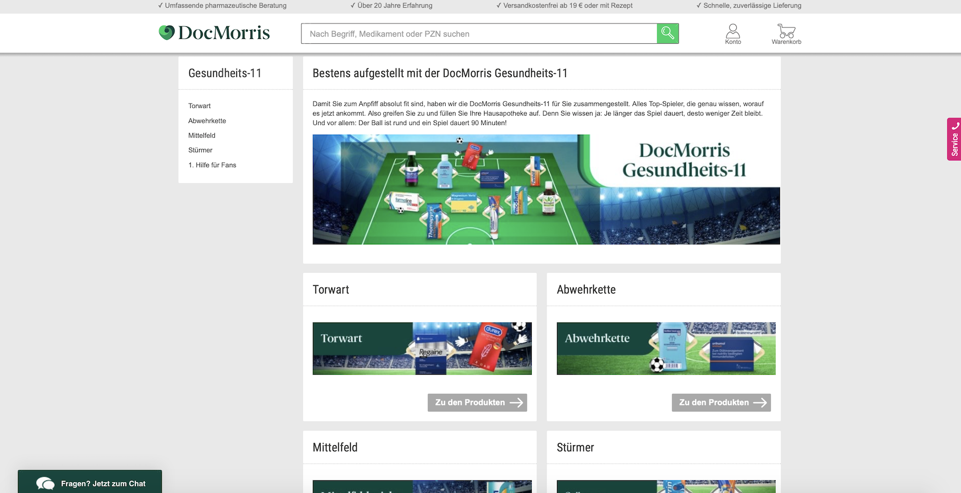Click the Abwehrkette banner image
961x493 pixels.
(666, 348)
